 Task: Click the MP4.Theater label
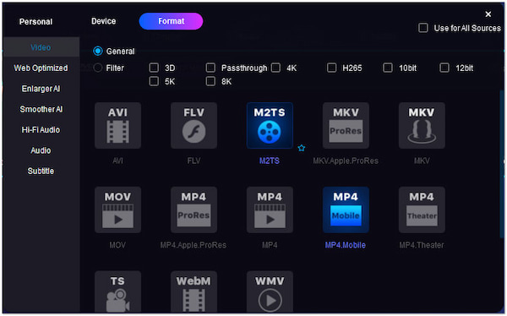pyautogui.click(x=422, y=245)
